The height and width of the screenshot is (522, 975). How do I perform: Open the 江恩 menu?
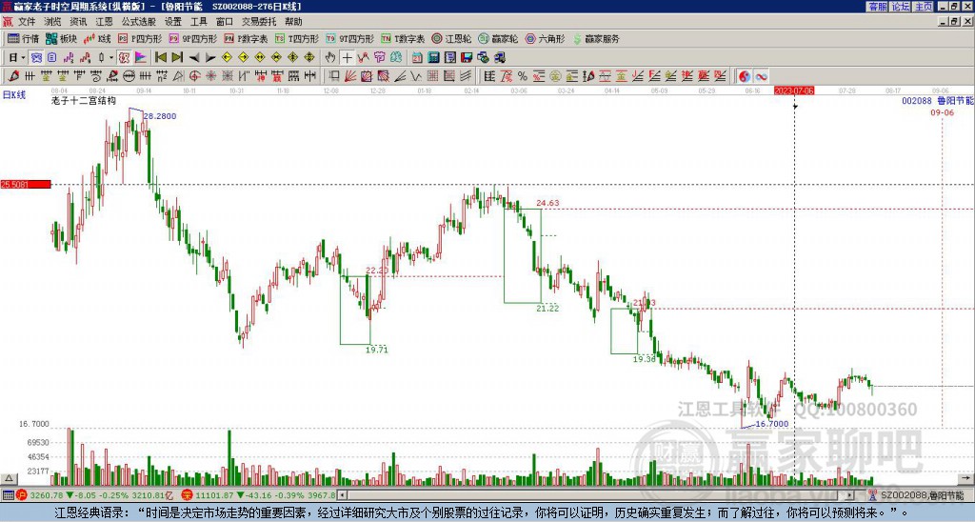(x=104, y=22)
